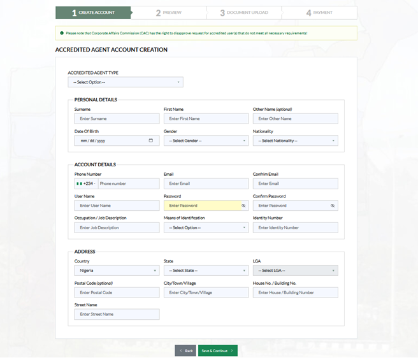Go to the Payment step tab
418x358 pixels.
tap(319, 13)
